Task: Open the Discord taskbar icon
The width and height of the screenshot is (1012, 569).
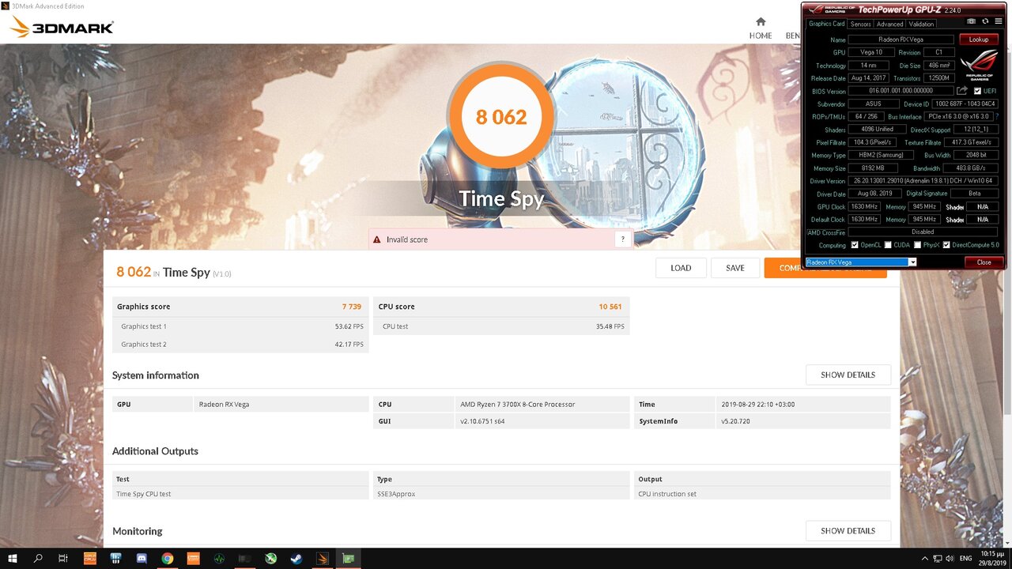Action: pos(142,558)
